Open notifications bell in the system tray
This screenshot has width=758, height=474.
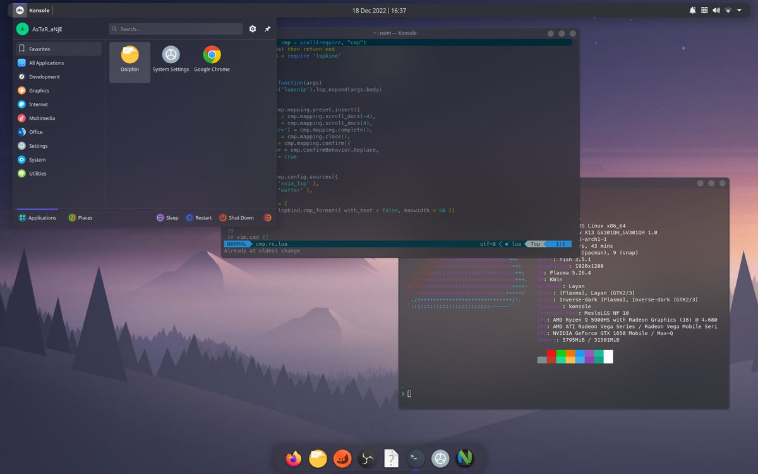click(x=693, y=10)
